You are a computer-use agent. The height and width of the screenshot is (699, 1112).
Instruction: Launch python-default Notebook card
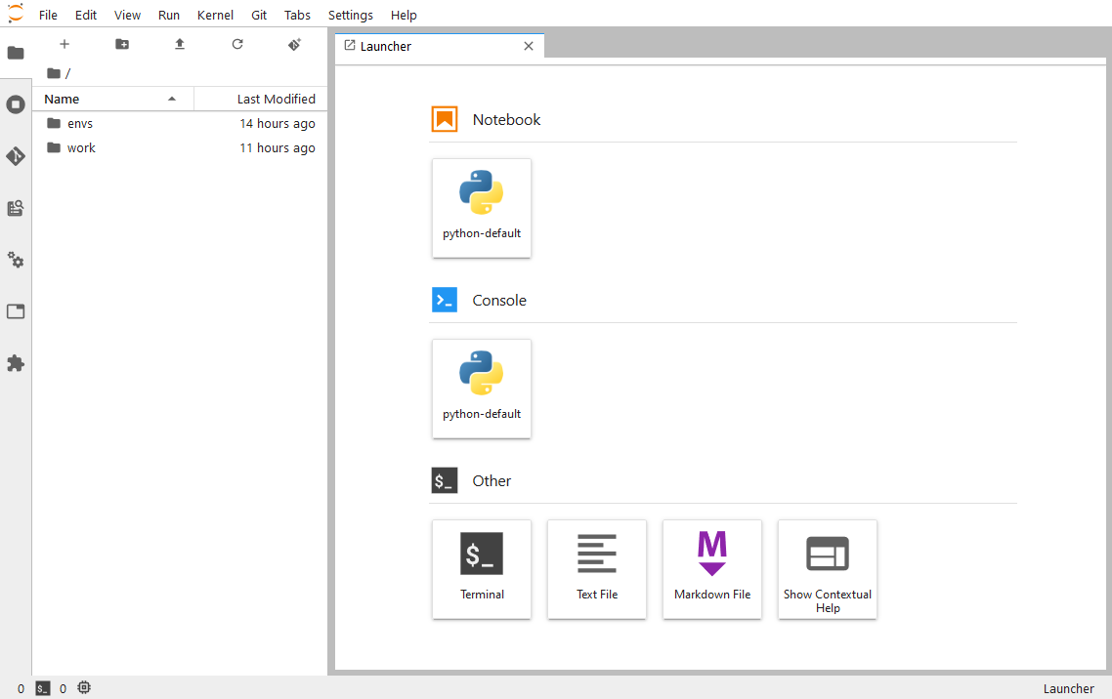coord(482,208)
